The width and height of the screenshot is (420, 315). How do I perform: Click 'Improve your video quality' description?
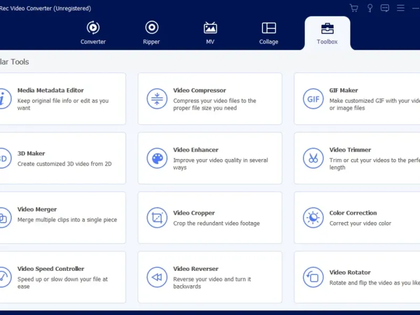pyautogui.click(x=220, y=164)
